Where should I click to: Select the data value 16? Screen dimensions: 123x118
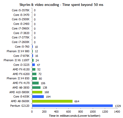click(37, 56)
